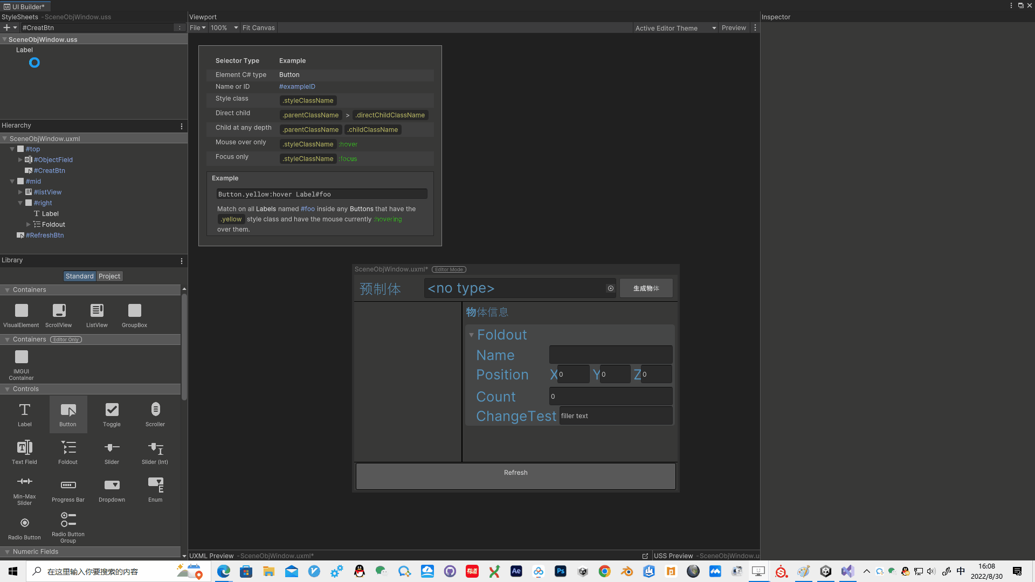1035x582 pixels.
Task: Click the 生成物体 button
Action: (x=646, y=288)
